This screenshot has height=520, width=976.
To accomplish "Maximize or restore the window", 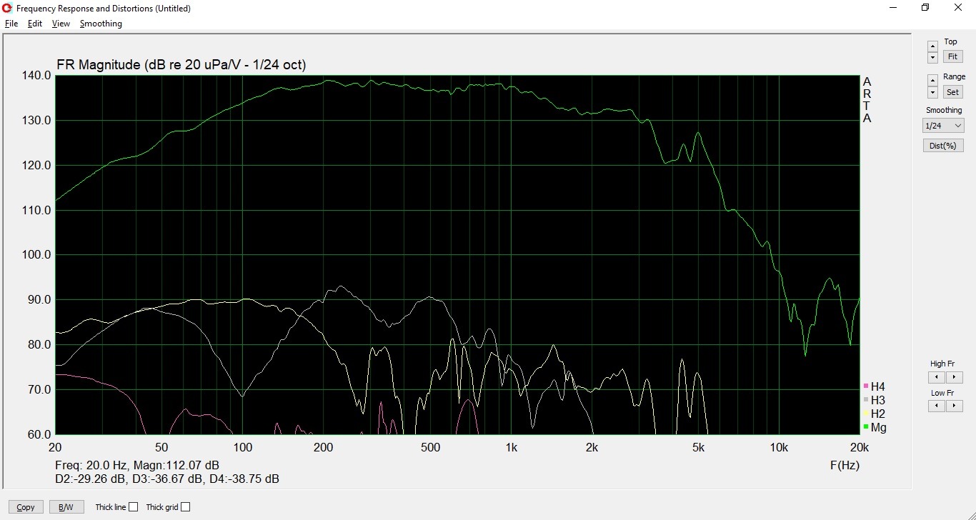I will pos(925,8).
